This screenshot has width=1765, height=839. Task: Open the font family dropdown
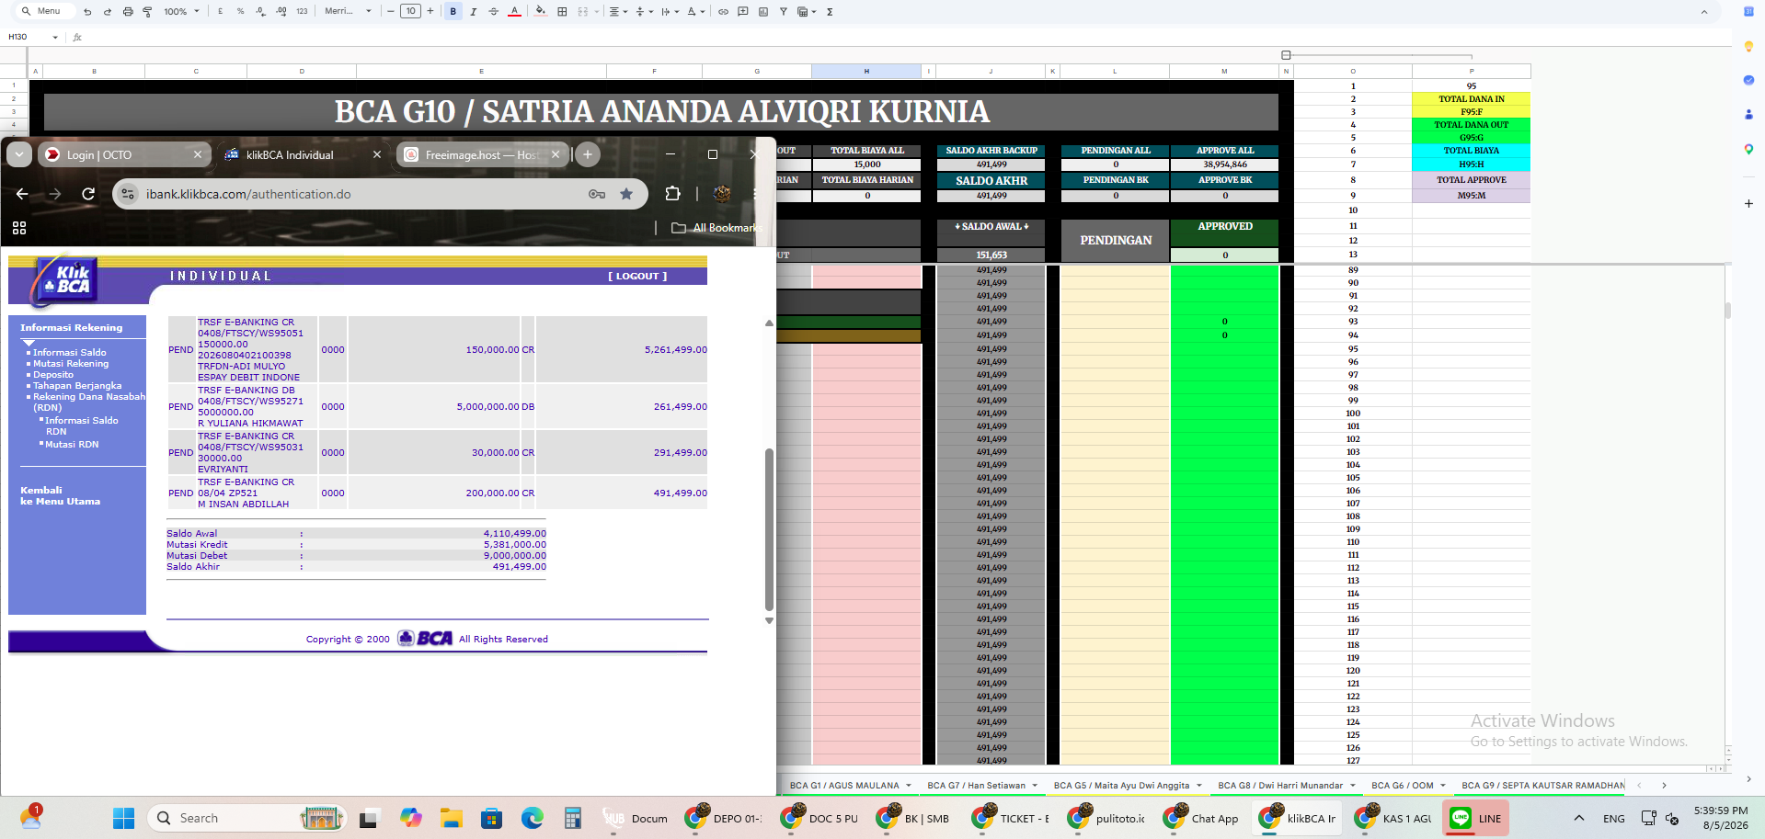(x=348, y=12)
